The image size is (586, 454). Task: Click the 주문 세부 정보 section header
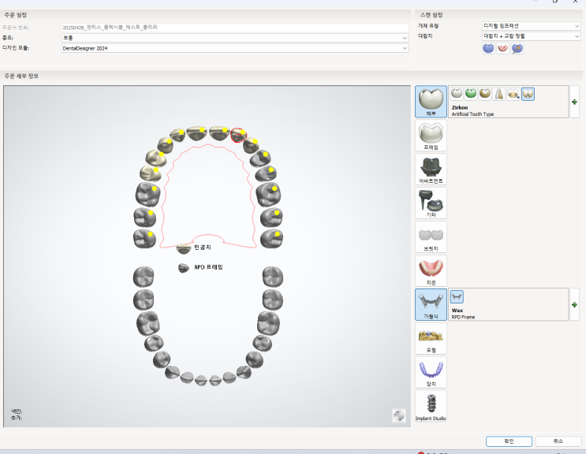(21, 76)
